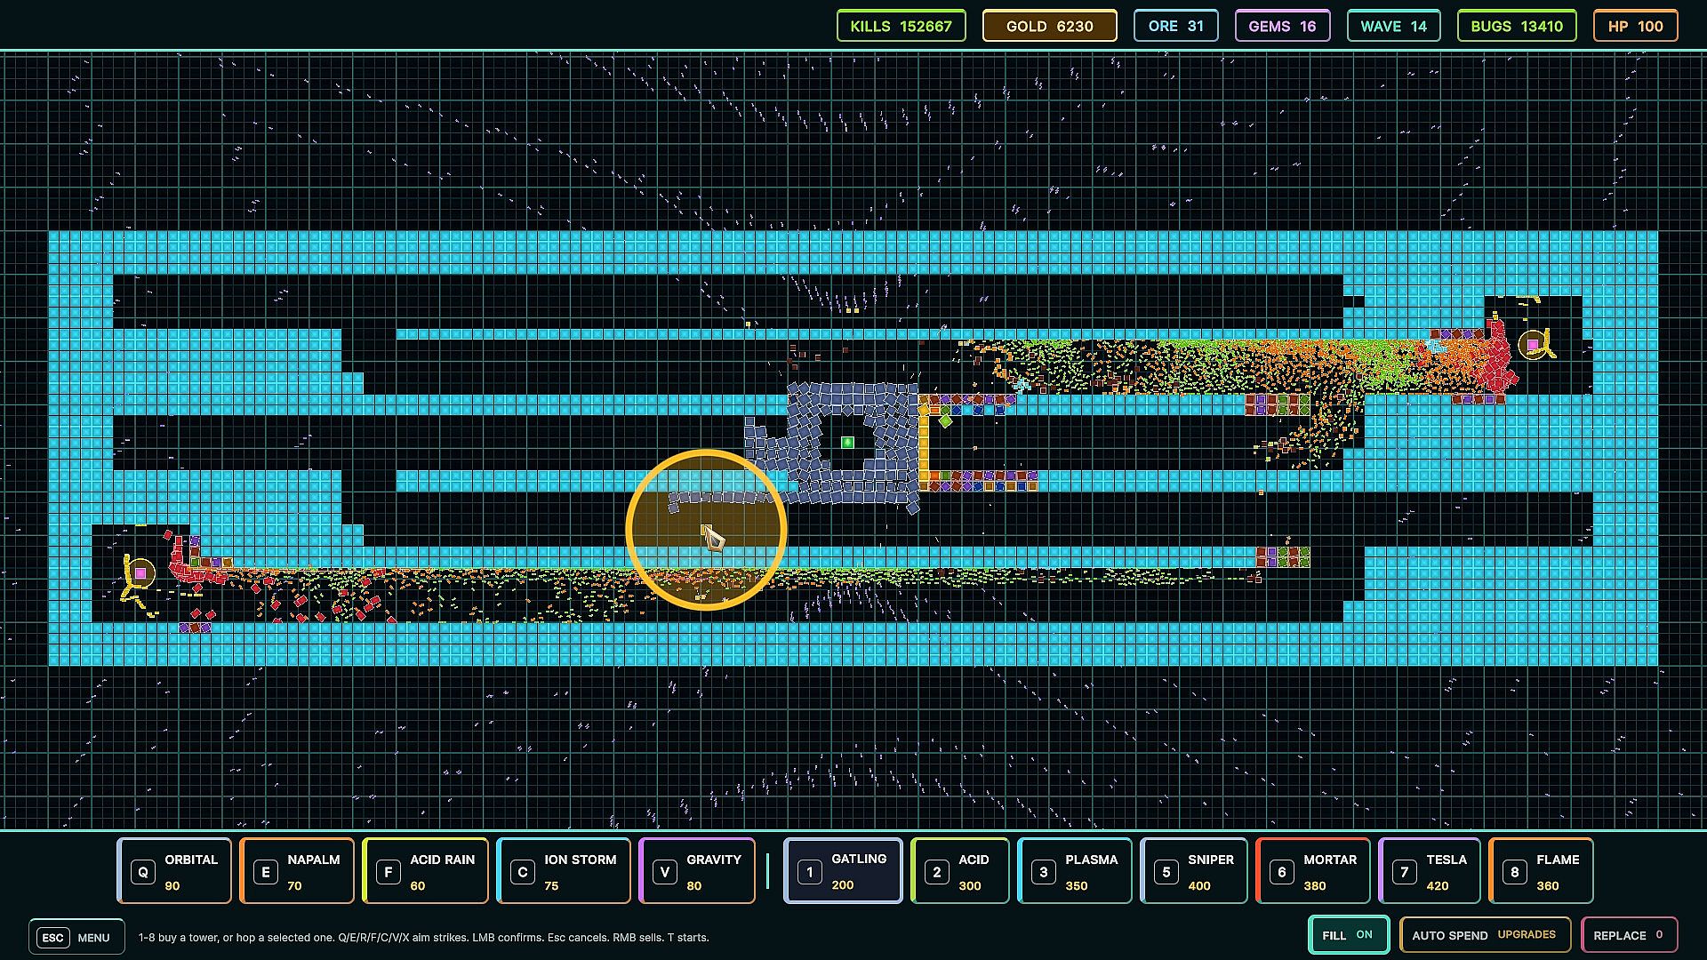Click the 3 hotkey icon on Plasma
Viewport: 1707px width, 960px height.
(x=1044, y=872)
